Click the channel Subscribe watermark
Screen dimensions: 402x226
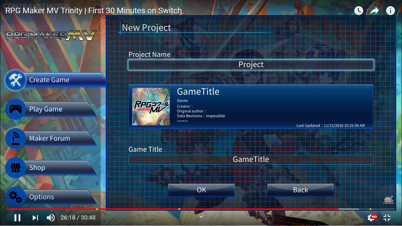pyautogui.click(x=388, y=200)
